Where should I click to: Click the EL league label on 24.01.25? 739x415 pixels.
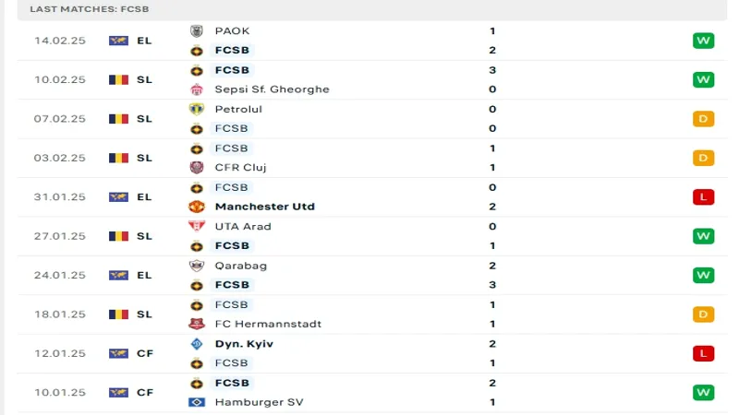coord(144,275)
